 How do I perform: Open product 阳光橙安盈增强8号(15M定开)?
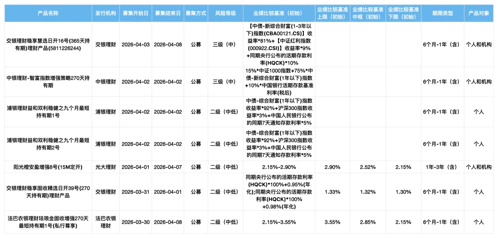pyautogui.click(x=48, y=167)
